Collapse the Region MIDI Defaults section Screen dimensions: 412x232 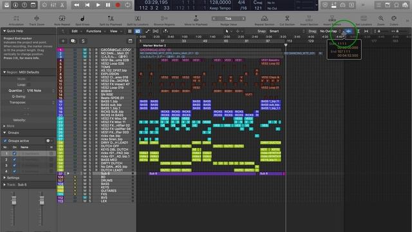5,72
